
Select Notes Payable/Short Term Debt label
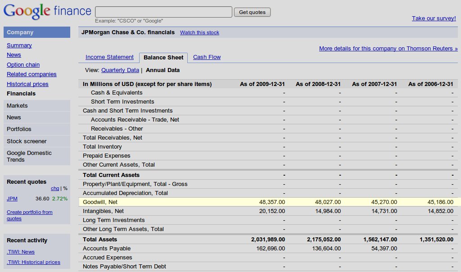[124, 267]
